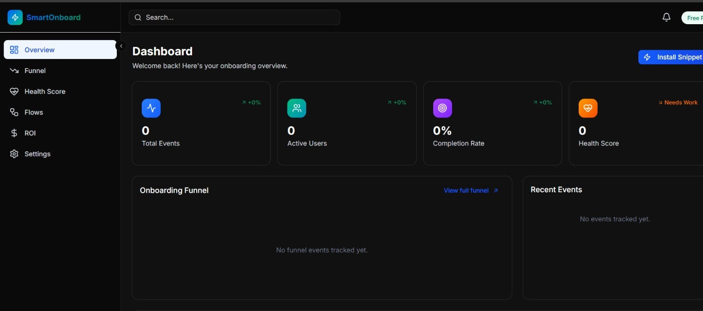Open the View full funnel link
703x311 pixels.
466,190
